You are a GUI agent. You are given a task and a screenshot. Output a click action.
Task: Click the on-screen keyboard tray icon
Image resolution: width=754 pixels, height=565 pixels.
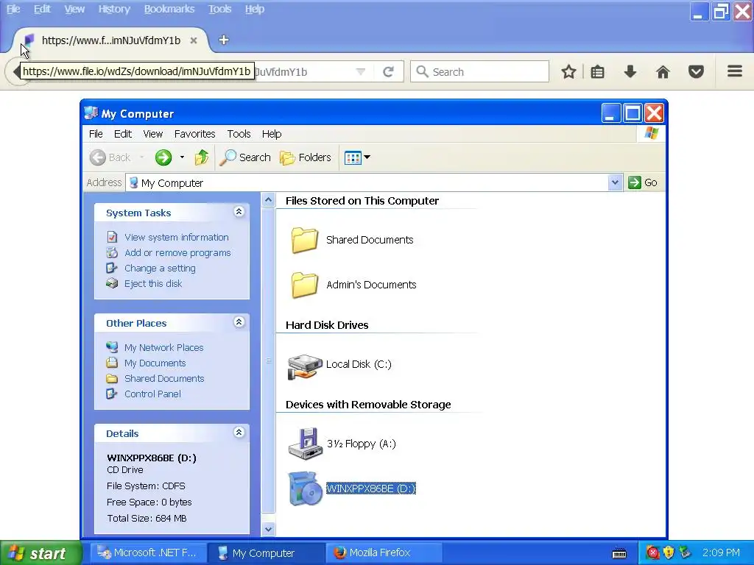point(619,553)
